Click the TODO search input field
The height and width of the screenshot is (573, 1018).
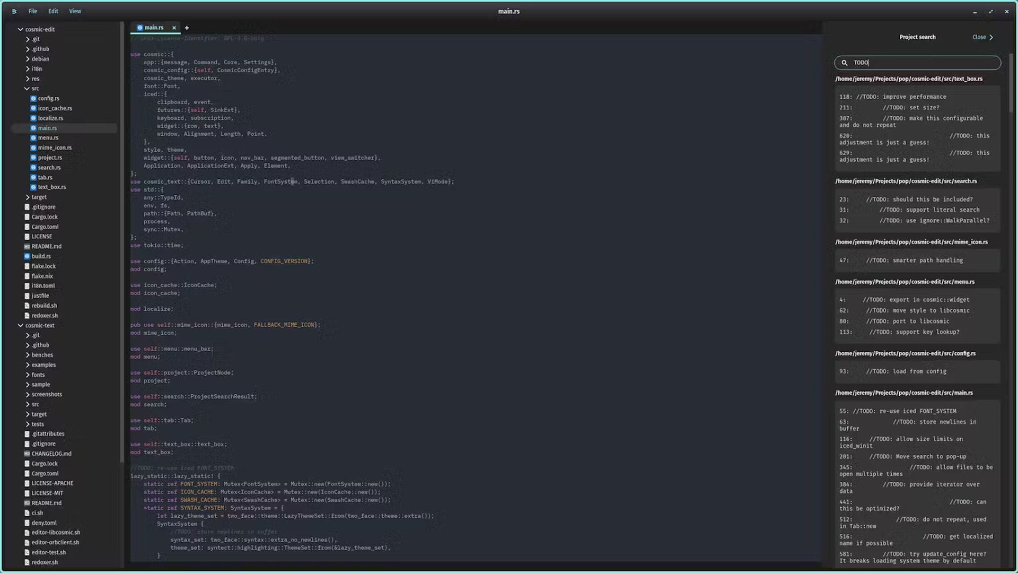coord(917,63)
